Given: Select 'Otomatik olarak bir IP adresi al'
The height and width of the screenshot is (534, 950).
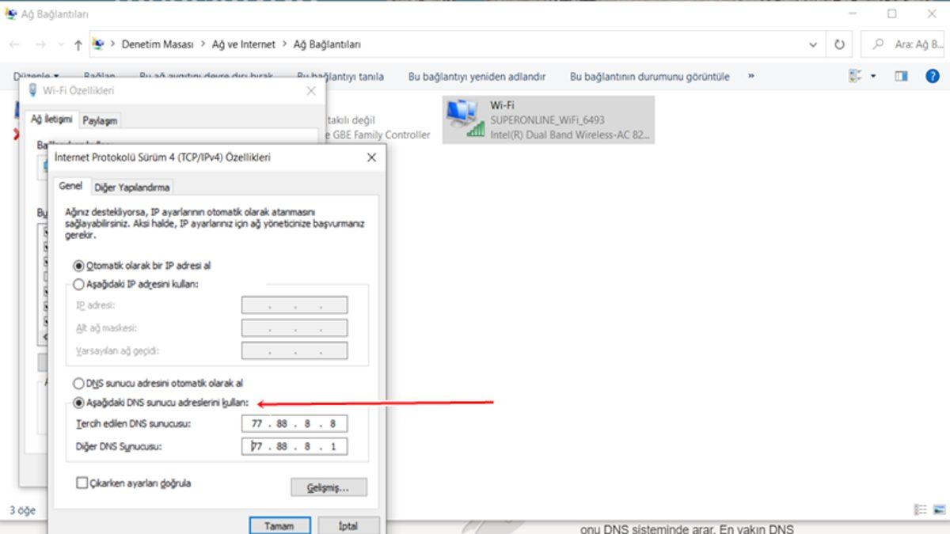Looking at the screenshot, I should click(x=78, y=267).
